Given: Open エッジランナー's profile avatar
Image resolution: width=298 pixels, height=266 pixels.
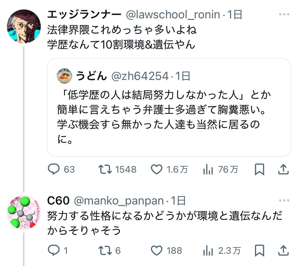Looking at the screenshot, I should click(24, 27).
